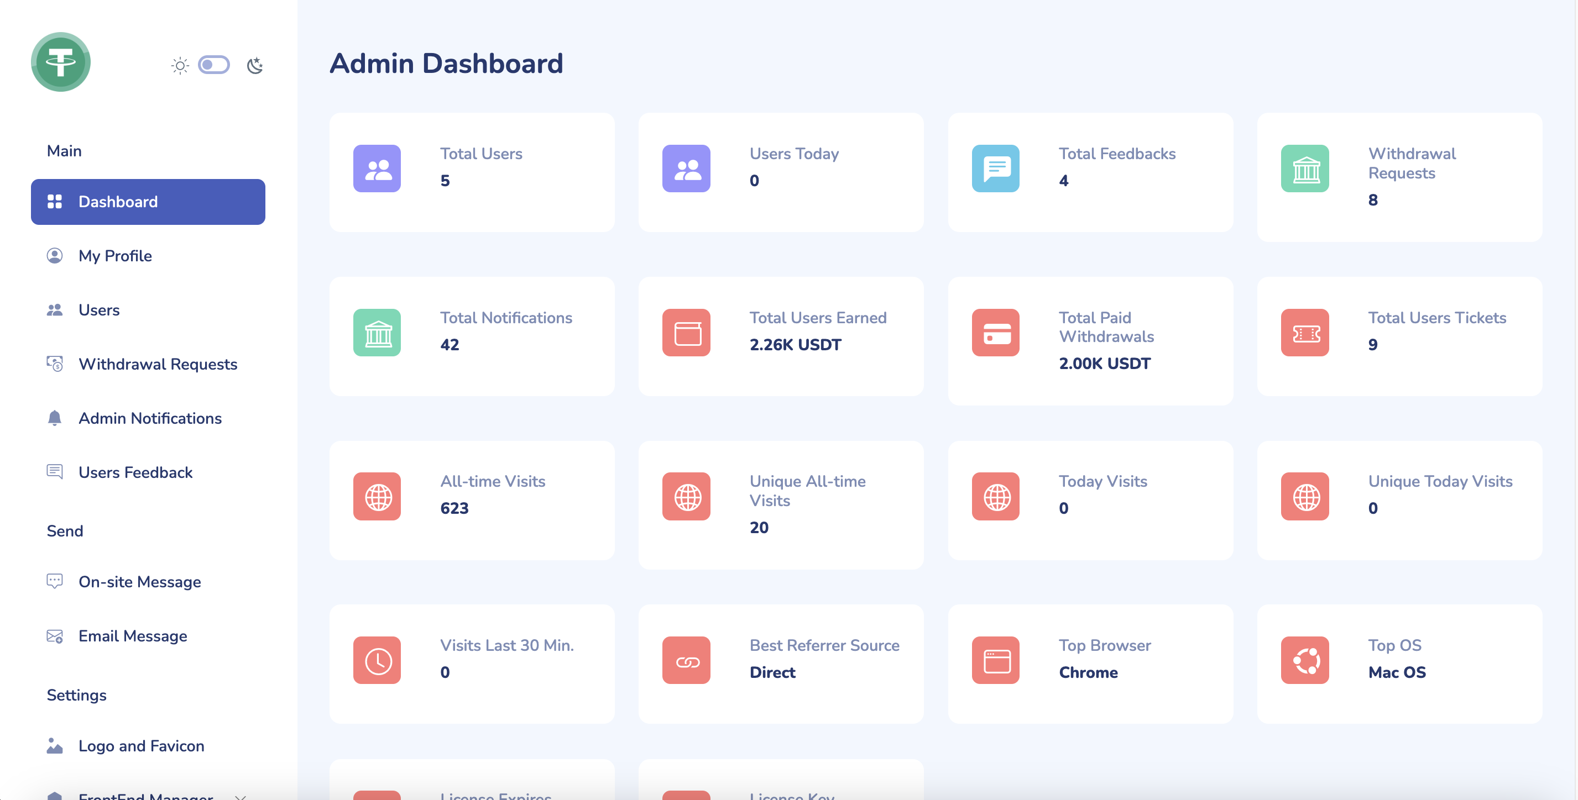Click the 'Settings' sidebar section heading
This screenshot has height=800, width=1578.
[x=76, y=696]
